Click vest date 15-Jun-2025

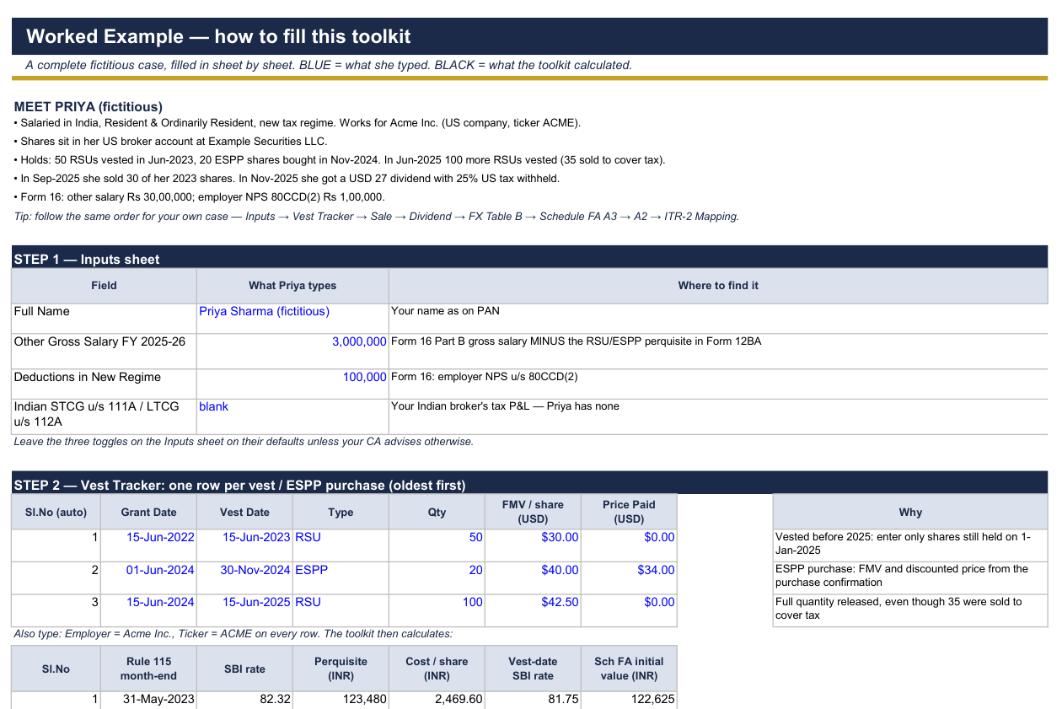(x=244, y=610)
